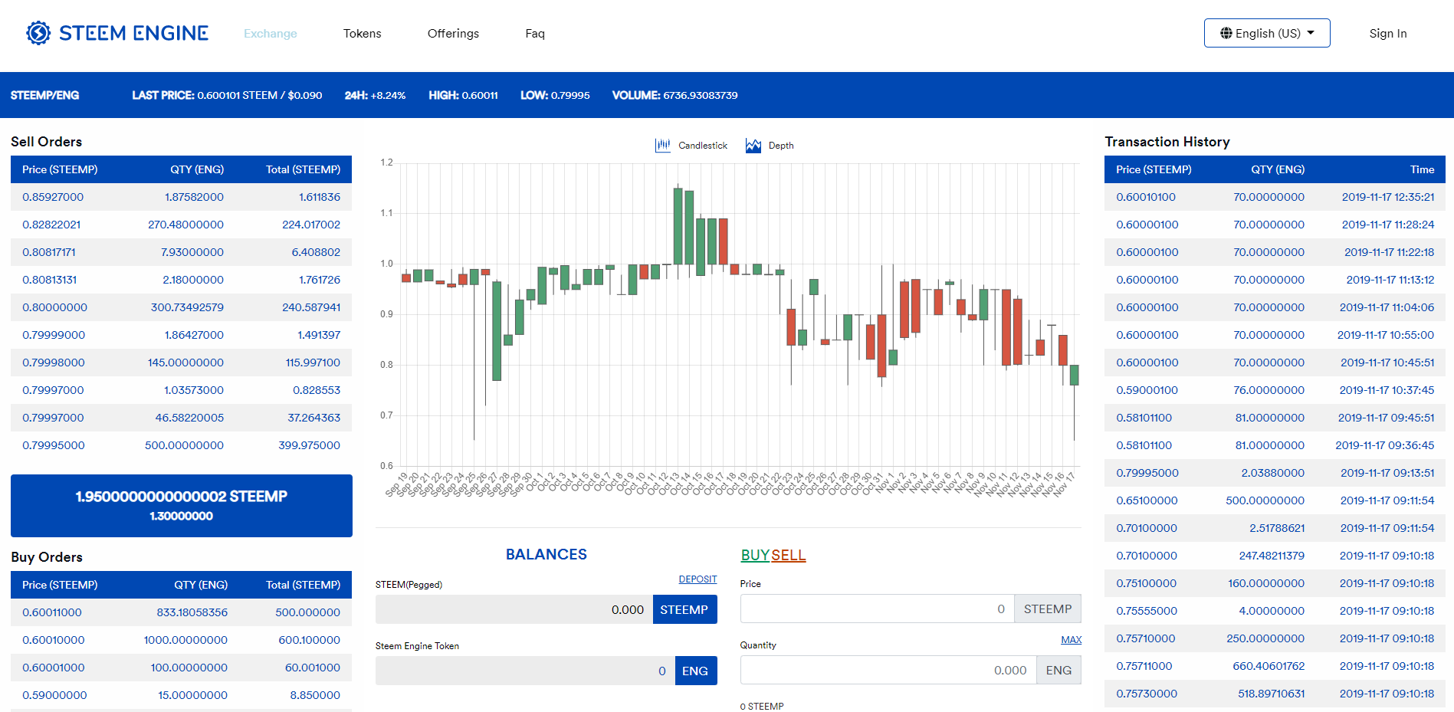Viewport: 1454px width, 712px height.
Task: Click the STEEM(Pegged) balance field
Action: (x=514, y=609)
